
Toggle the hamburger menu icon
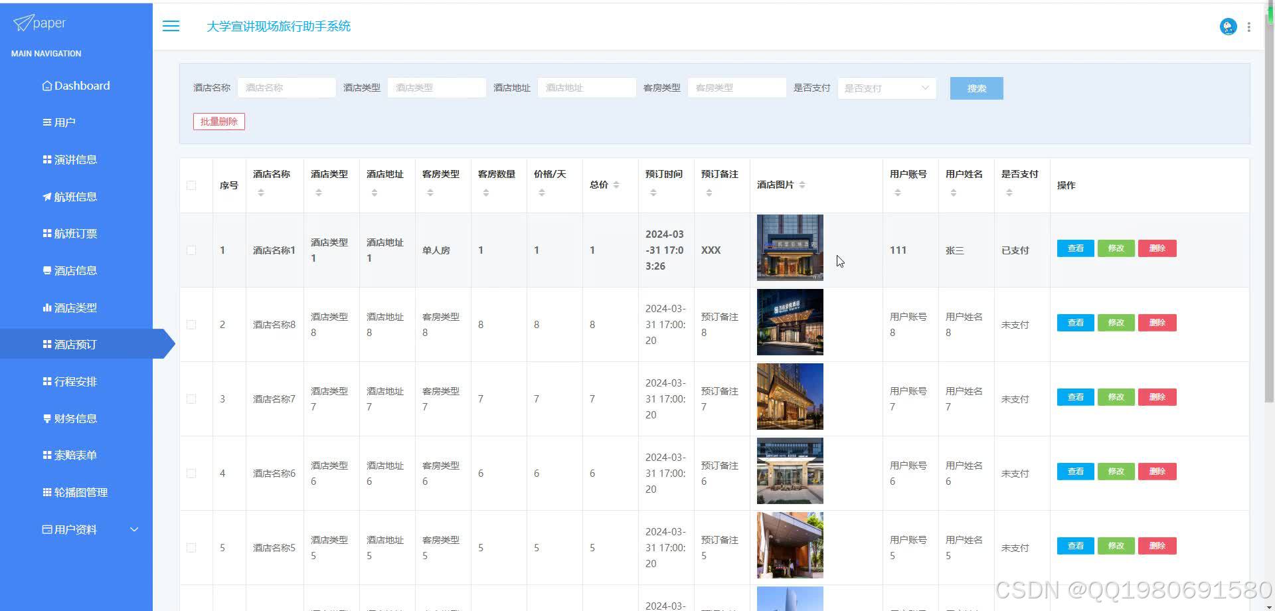click(x=171, y=26)
